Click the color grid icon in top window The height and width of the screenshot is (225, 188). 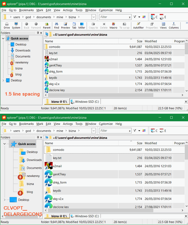pos(144,17)
